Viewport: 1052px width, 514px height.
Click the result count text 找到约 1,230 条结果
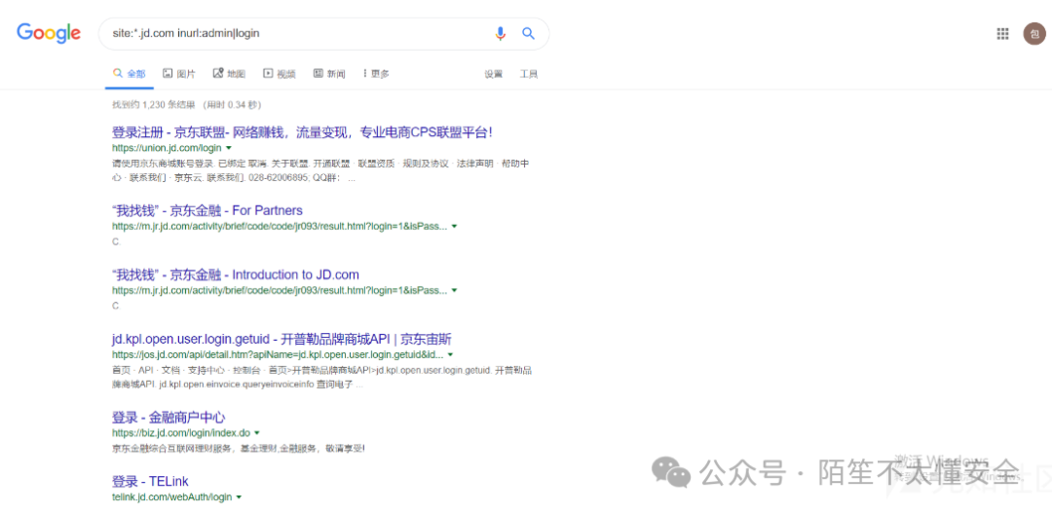(154, 105)
